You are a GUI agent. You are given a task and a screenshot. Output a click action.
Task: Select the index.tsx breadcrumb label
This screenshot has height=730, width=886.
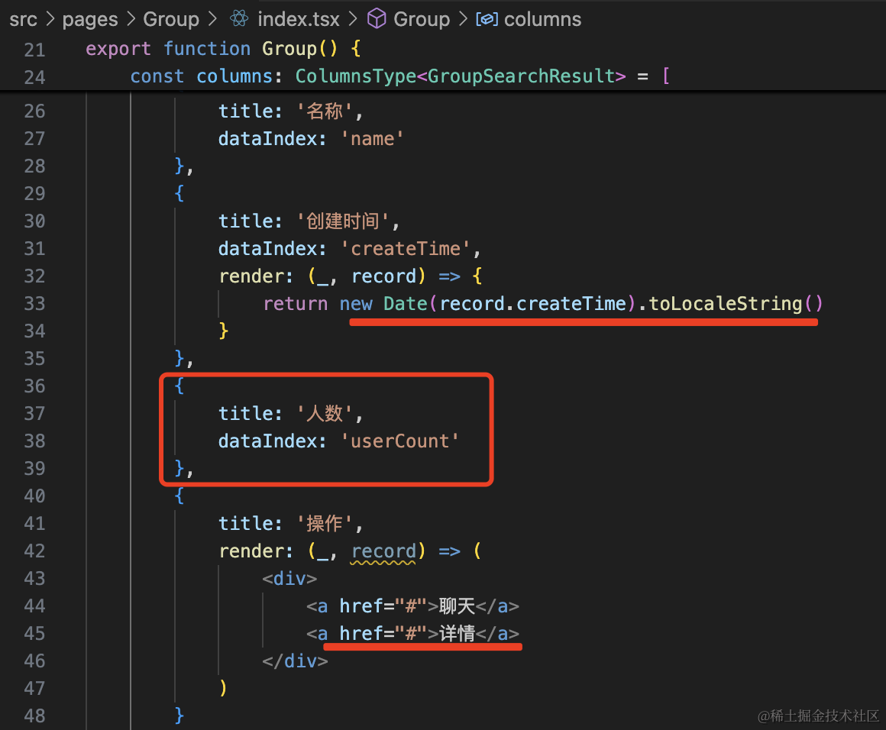coord(298,19)
